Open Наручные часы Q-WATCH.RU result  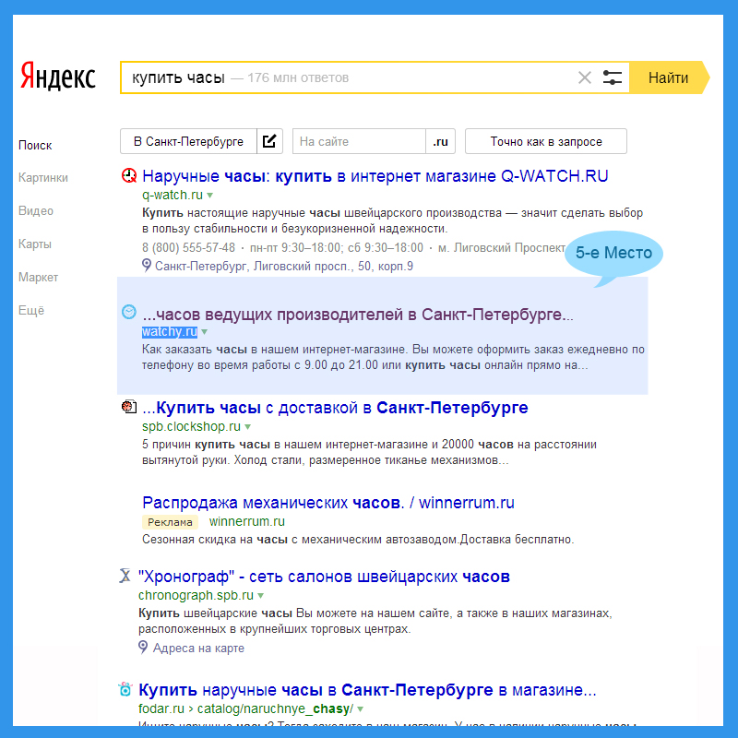click(x=375, y=176)
